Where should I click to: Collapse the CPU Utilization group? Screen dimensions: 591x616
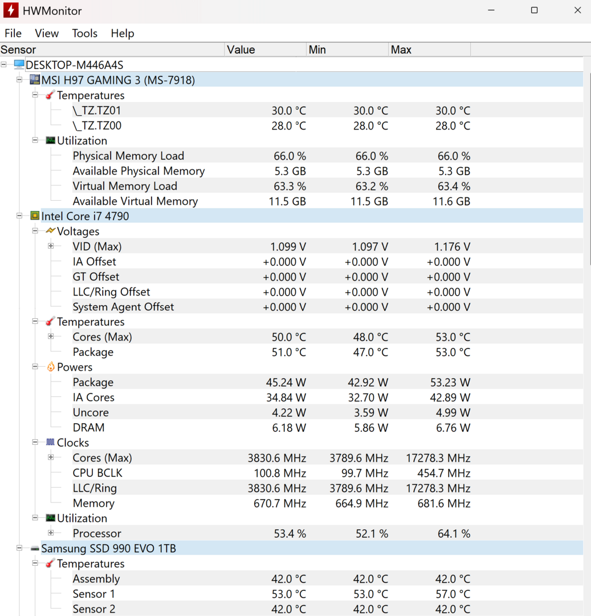pos(35,518)
